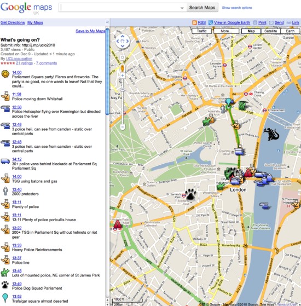Click the Search Maps button
301x306 pixels.
click(202, 8)
